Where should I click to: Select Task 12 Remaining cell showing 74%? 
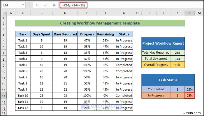(x=105, y=108)
